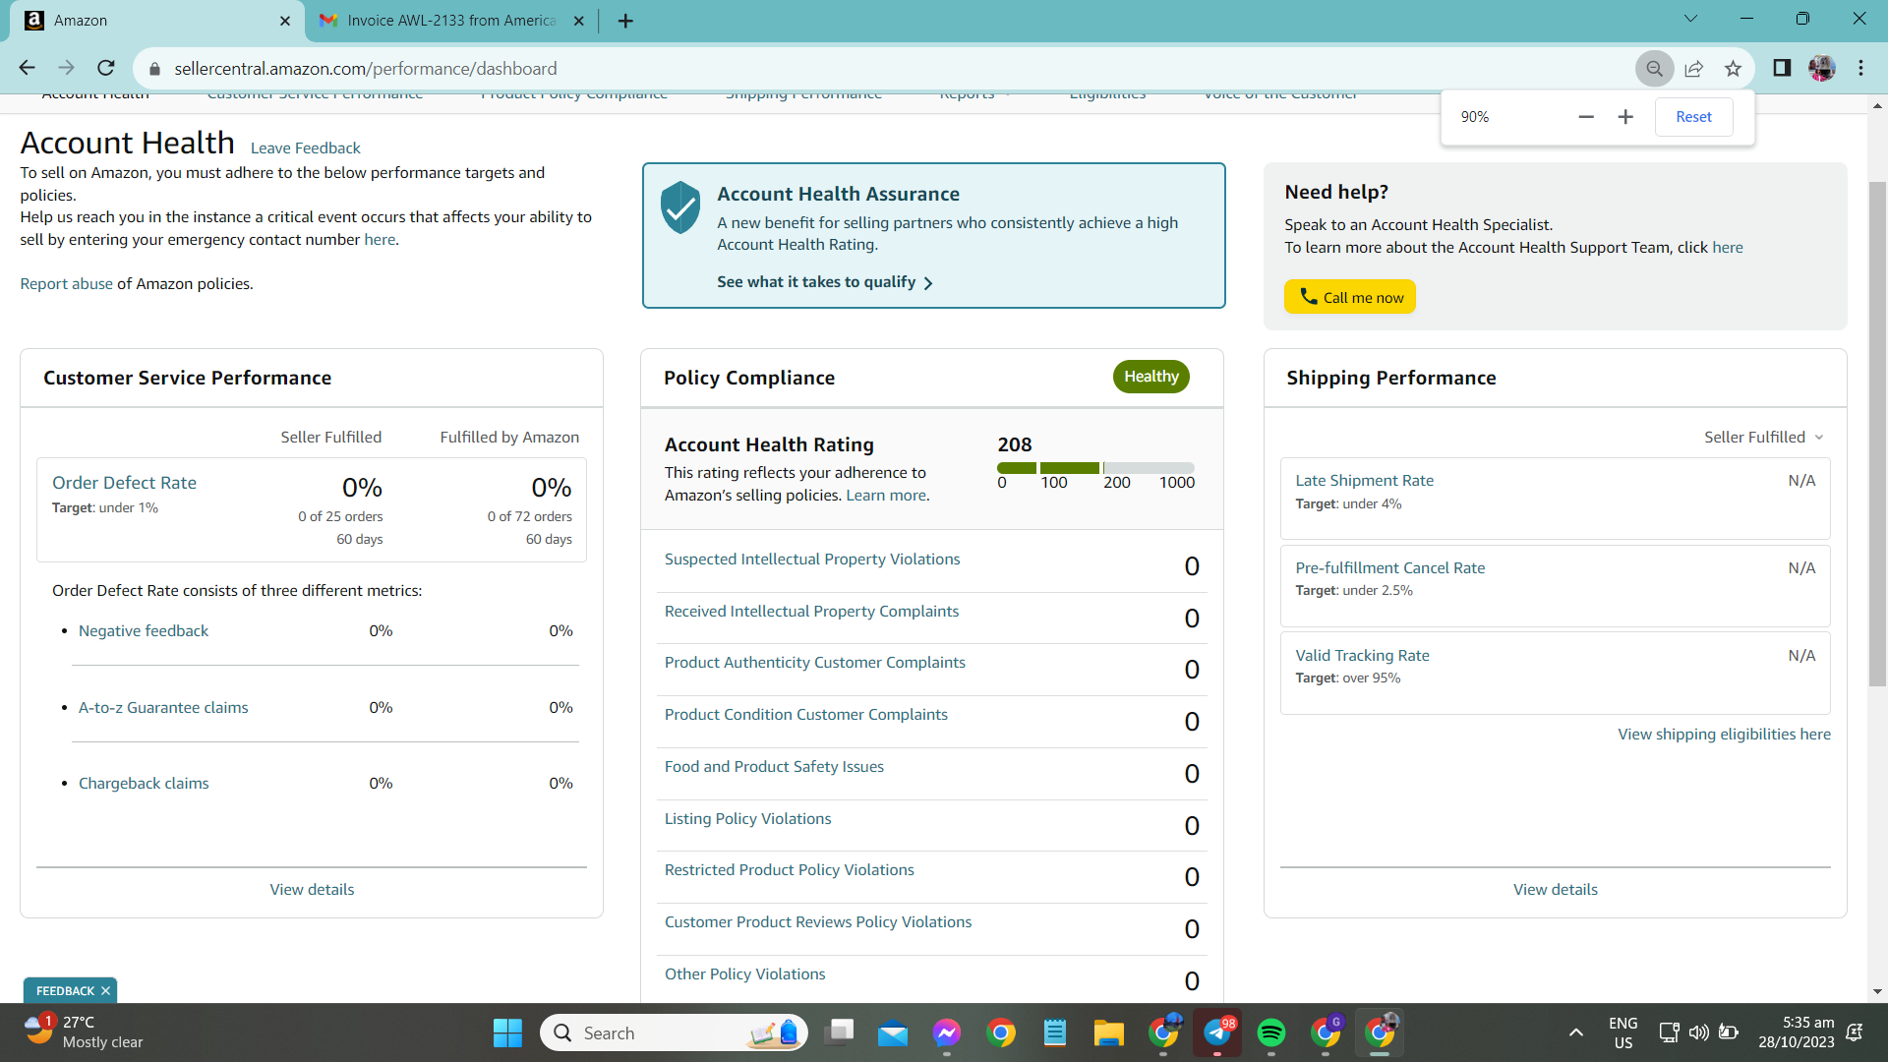Open Customer Product Reviews Policy Violations

818,922
